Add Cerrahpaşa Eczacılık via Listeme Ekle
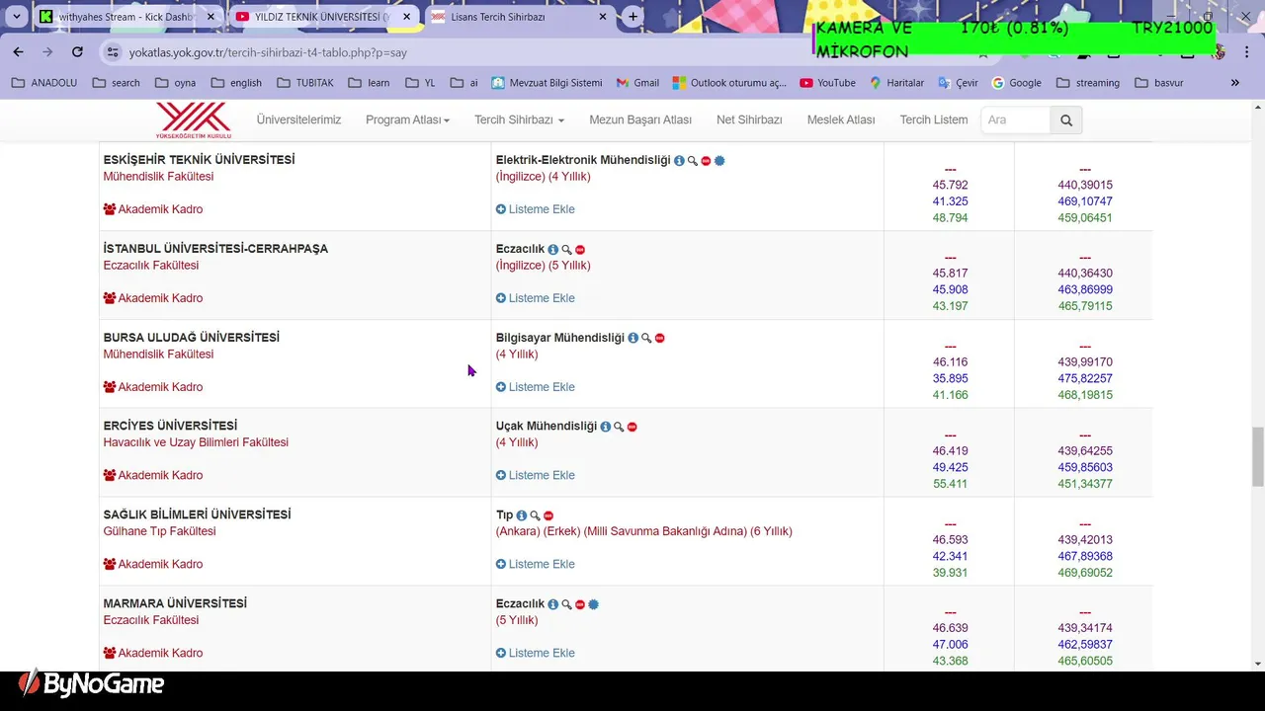The image size is (1265, 711). pos(535,298)
